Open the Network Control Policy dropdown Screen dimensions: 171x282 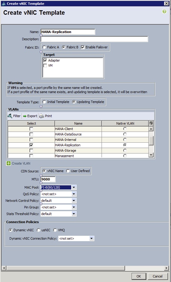pos(74,200)
